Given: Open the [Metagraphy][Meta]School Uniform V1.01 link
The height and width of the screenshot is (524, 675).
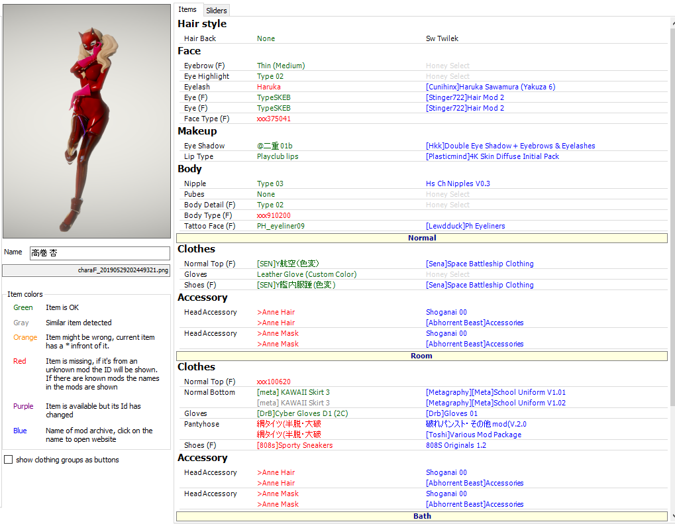Looking at the screenshot, I should pos(495,392).
